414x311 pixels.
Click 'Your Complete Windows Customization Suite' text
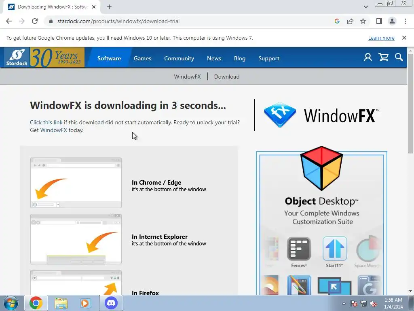[x=321, y=217]
